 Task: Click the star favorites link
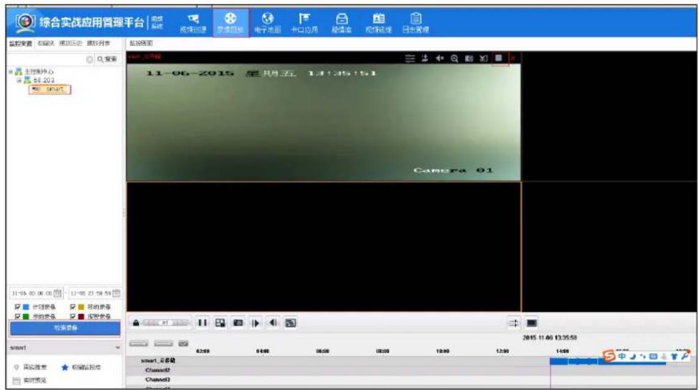81,367
